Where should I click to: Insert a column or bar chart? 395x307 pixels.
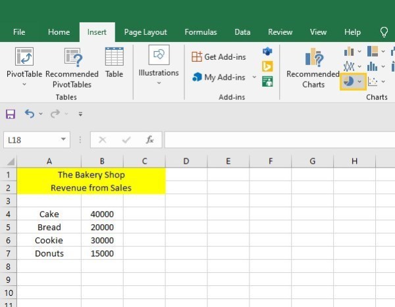click(349, 51)
